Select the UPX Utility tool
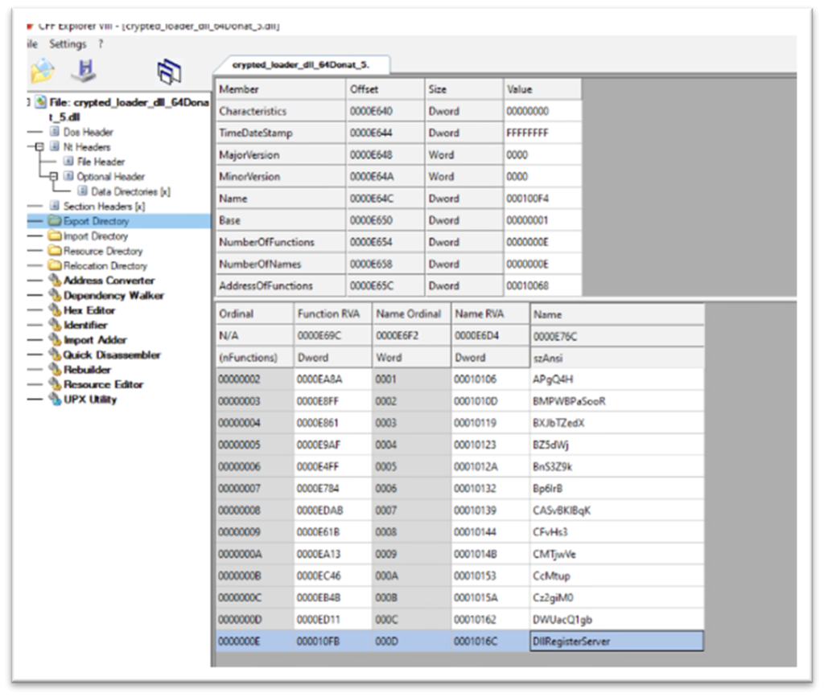Image resolution: width=824 pixels, height=697 pixels. 89,400
